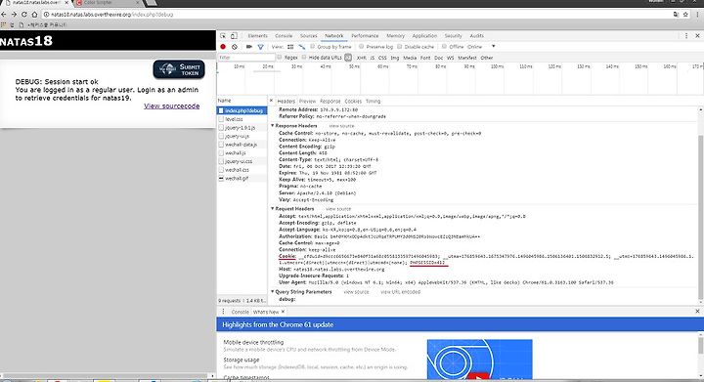Show the request Cookies tab

click(353, 102)
